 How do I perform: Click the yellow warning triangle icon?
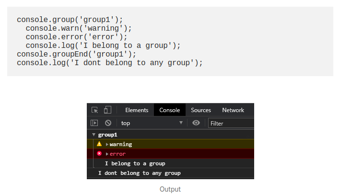point(99,144)
